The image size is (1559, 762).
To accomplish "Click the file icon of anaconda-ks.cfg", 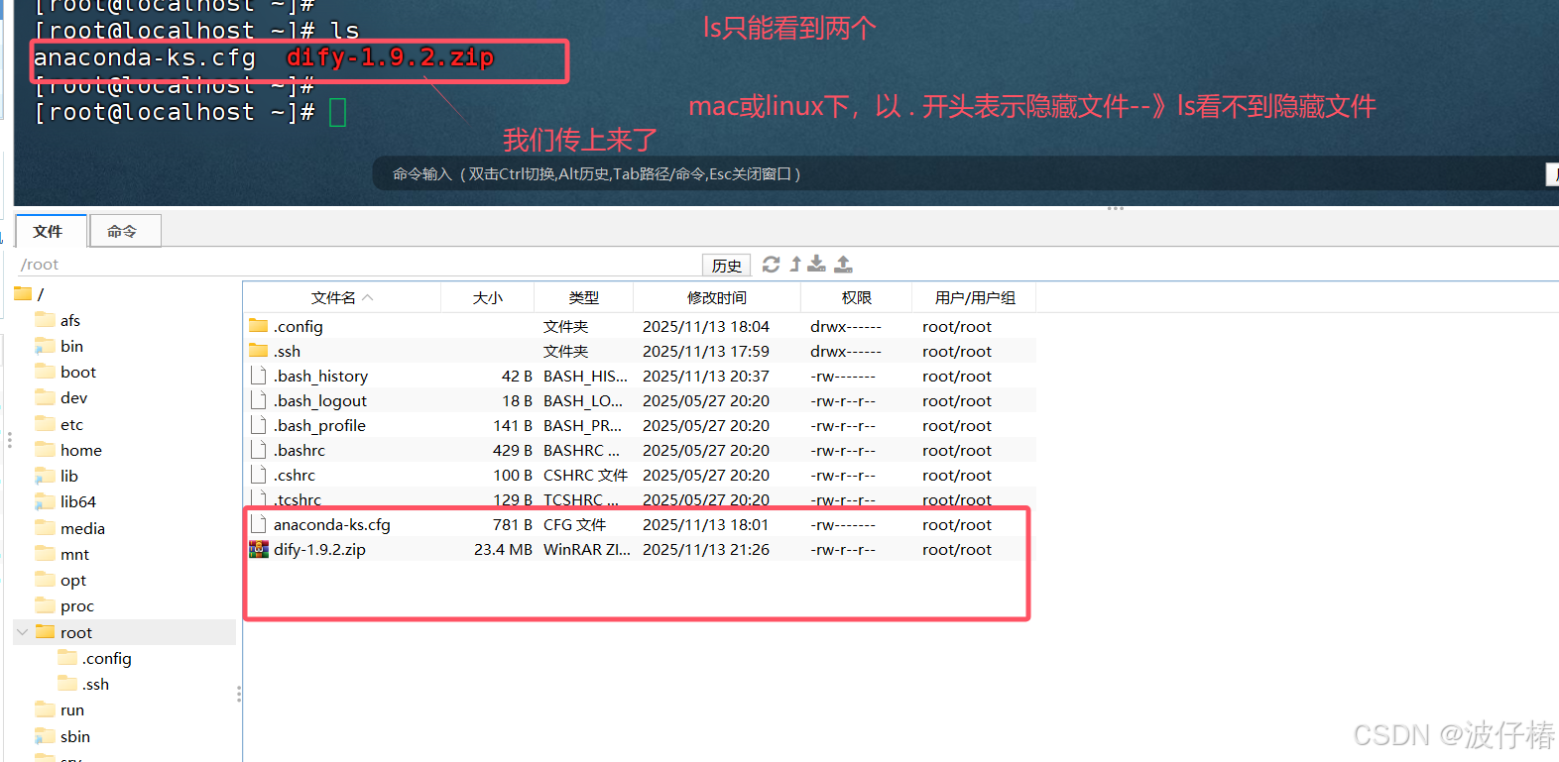I will tap(259, 524).
